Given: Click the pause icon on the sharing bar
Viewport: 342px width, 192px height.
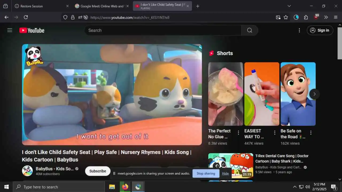Looking at the screenshot, I should coord(114,173).
